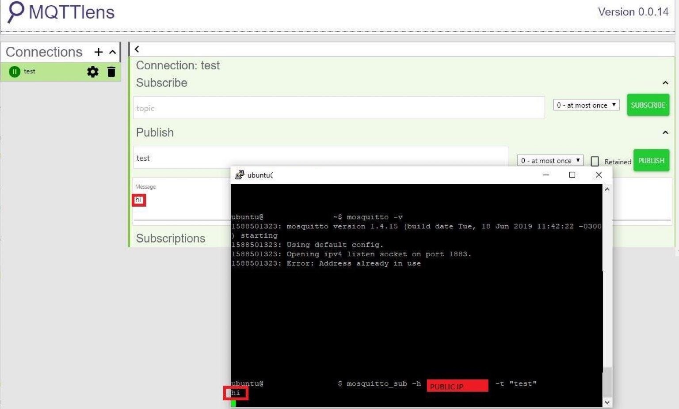The width and height of the screenshot is (679, 409).
Task: Open subscribe QoS dropdown
Action: (586, 105)
